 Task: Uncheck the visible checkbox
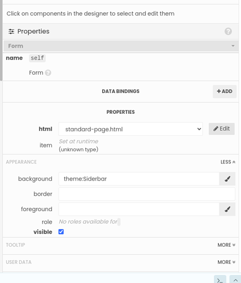coord(61,231)
